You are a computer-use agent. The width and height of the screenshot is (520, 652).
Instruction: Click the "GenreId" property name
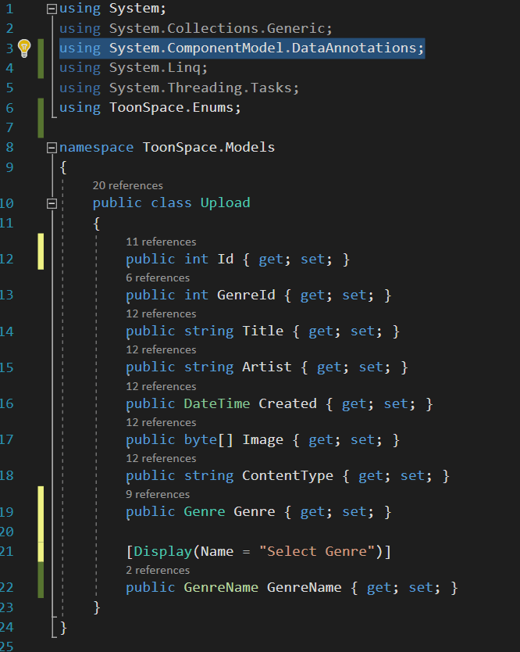[x=246, y=296]
